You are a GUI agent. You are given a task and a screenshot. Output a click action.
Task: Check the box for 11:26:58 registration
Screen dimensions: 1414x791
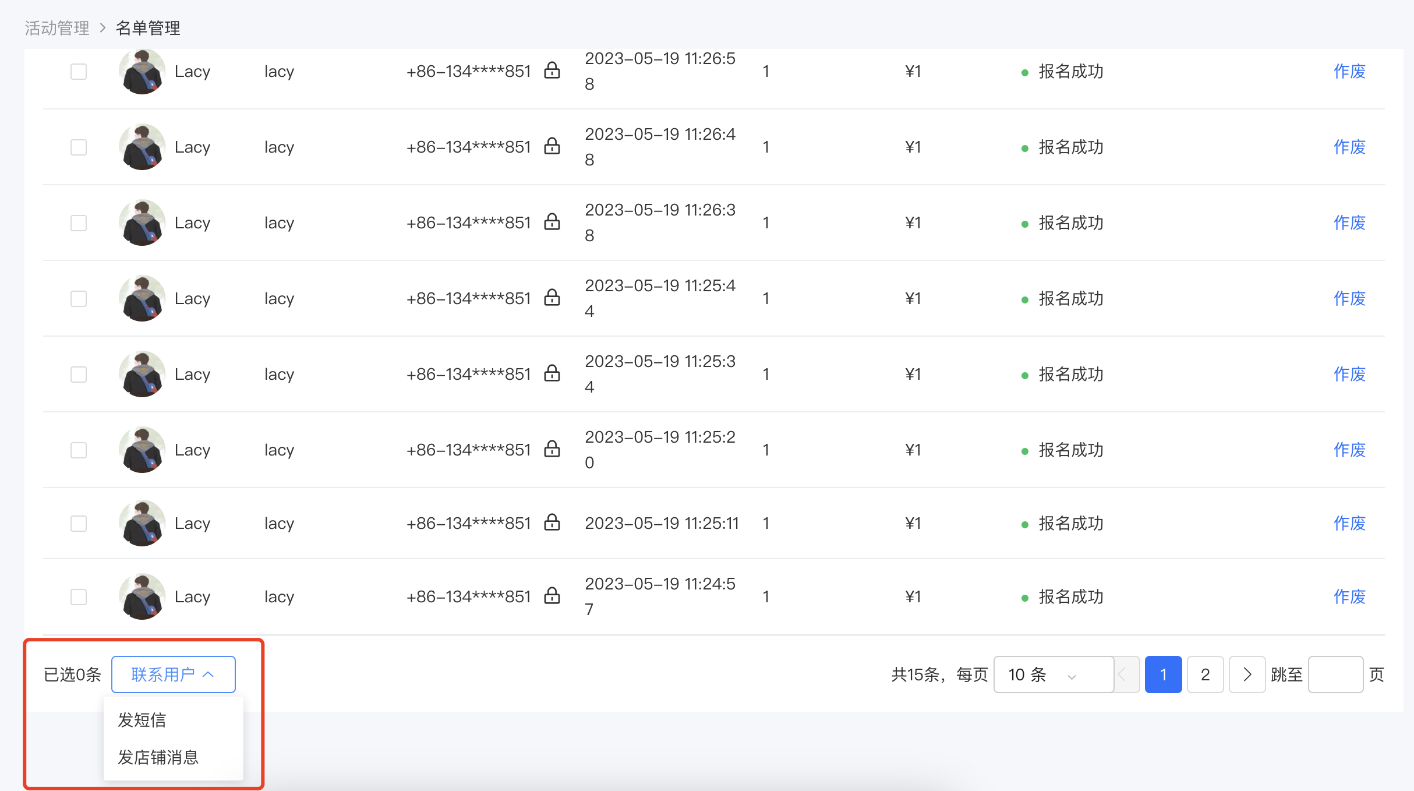pyautogui.click(x=79, y=72)
